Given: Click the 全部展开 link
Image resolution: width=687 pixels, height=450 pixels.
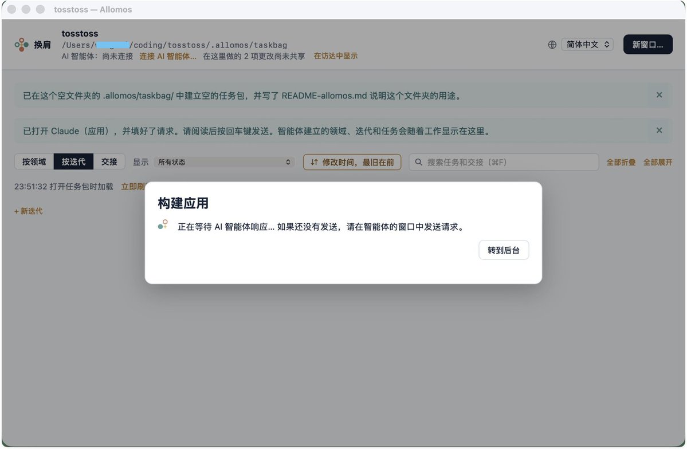Looking at the screenshot, I should [658, 163].
